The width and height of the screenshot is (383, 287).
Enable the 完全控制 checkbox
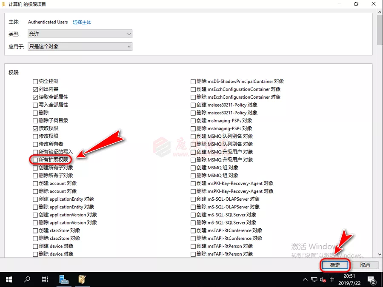point(35,81)
